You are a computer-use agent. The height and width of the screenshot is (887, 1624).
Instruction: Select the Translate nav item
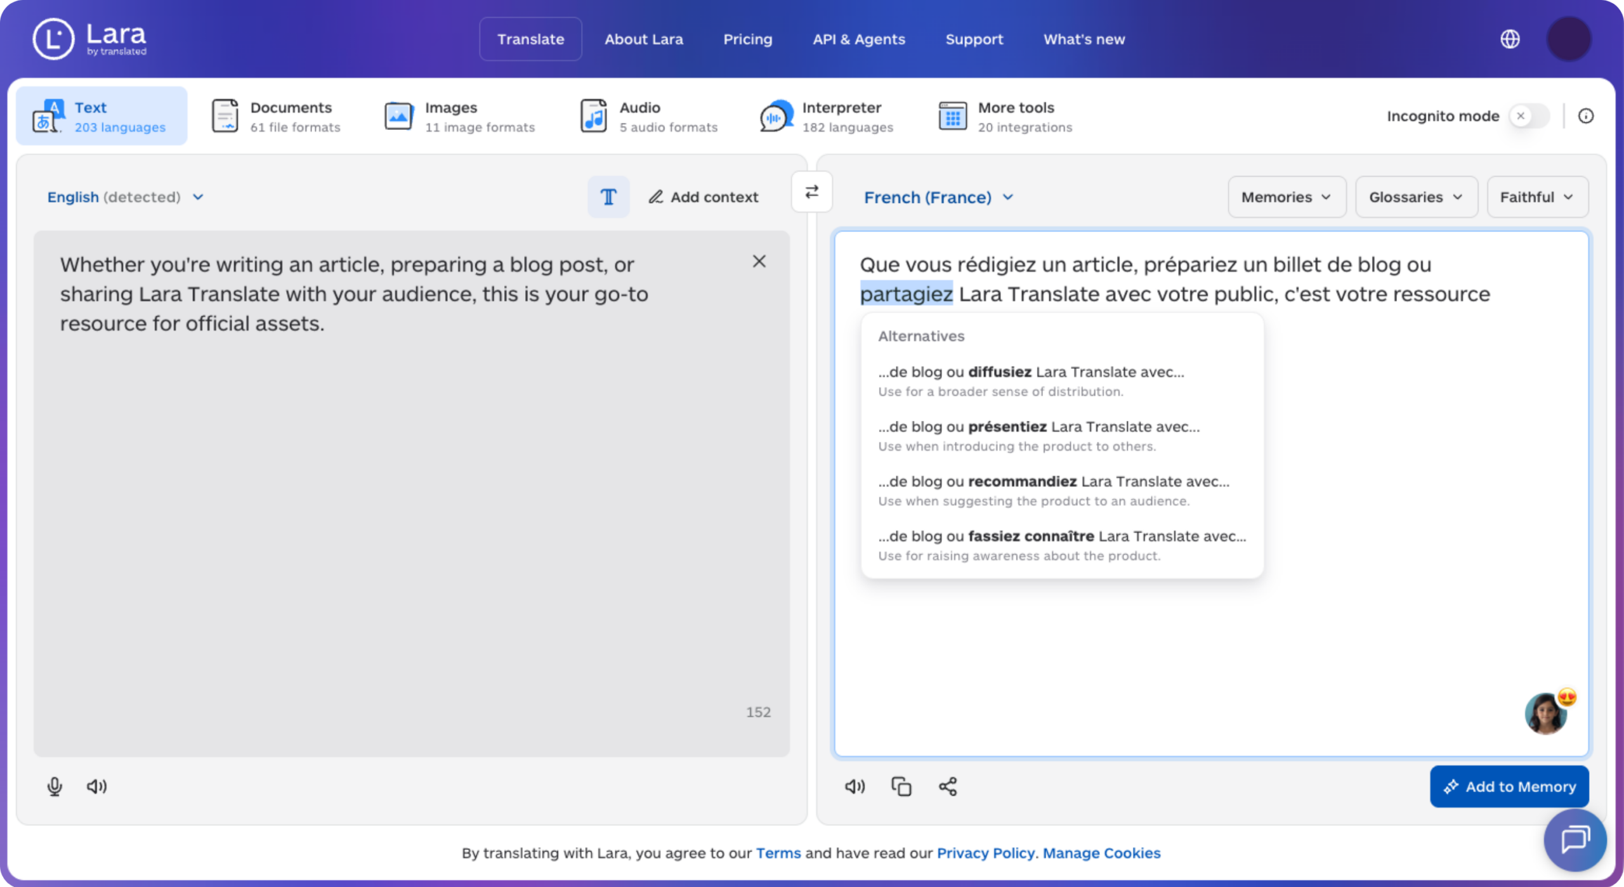pyautogui.click(x=530, y=39)
